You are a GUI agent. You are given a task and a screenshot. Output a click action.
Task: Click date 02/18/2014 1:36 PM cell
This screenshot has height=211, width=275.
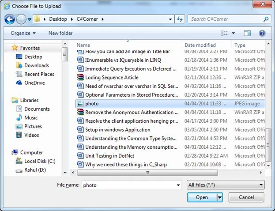coord(206,60)
